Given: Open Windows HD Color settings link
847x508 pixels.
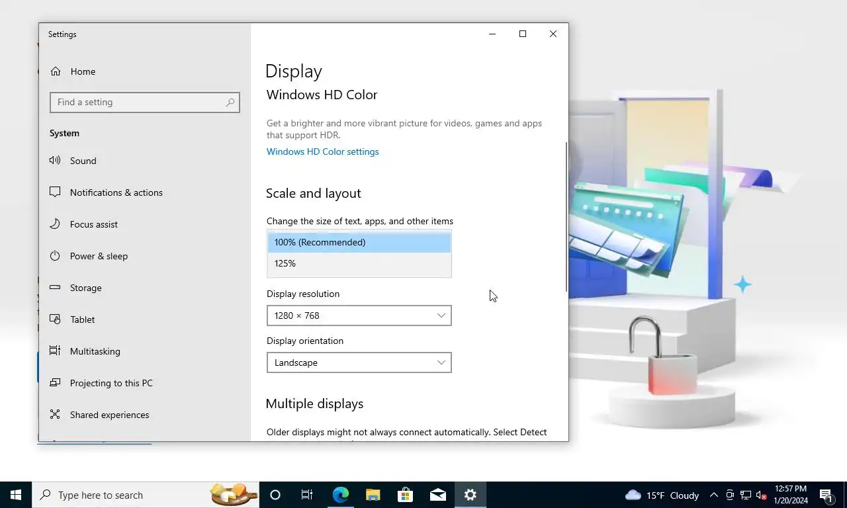Looking at the screenshot, I should (x=322, y=151).
